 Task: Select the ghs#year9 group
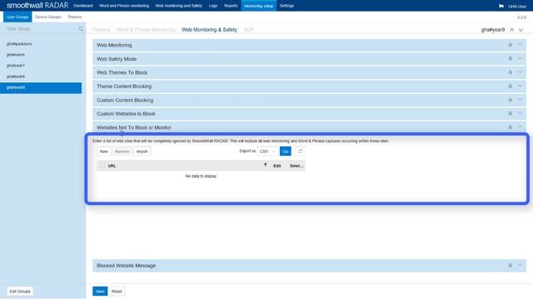click(x=41, y=87)
